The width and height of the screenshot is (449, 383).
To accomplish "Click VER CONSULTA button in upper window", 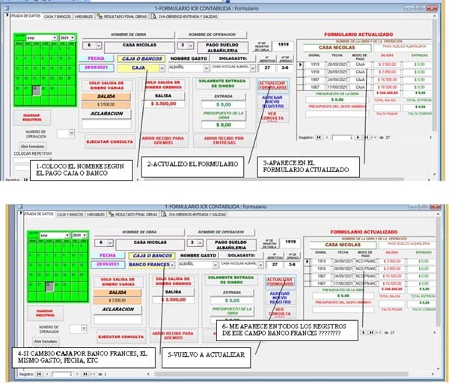I will pos(273,117).
